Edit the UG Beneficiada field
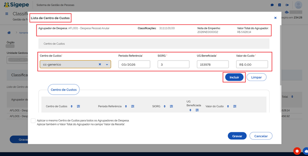This screenshot has width=308, height=156. (213, 65)
